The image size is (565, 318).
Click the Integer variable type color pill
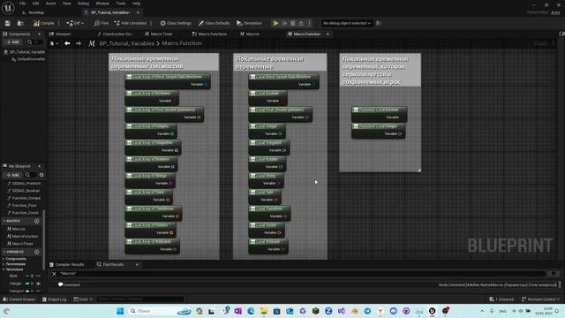(x=27, y=284)
